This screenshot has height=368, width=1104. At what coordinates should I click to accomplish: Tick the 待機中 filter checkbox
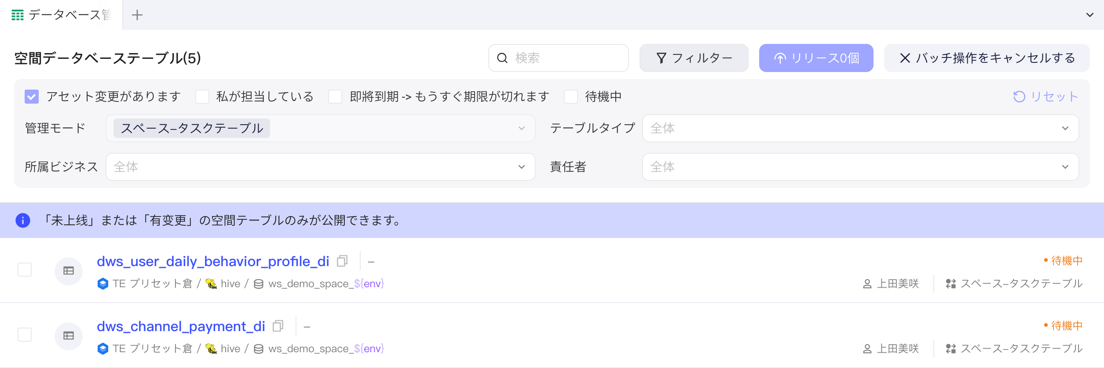click(571, 97)
